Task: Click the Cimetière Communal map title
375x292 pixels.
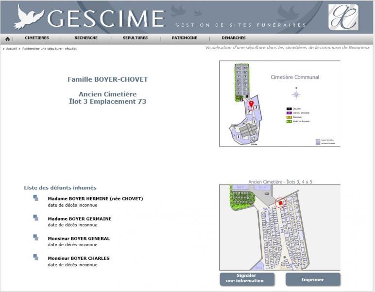Action: pos(295,77)
